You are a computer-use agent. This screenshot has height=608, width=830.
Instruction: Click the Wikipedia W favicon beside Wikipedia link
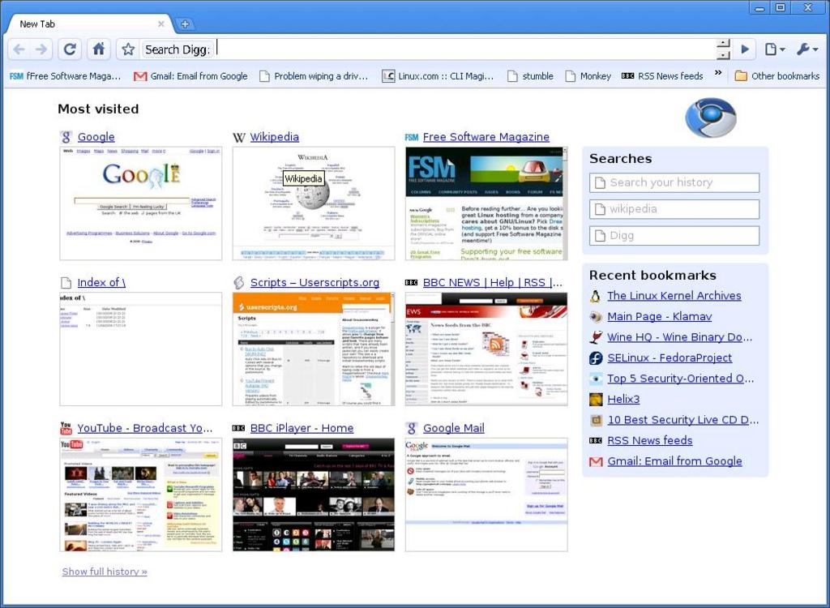(x=239, y=137)
